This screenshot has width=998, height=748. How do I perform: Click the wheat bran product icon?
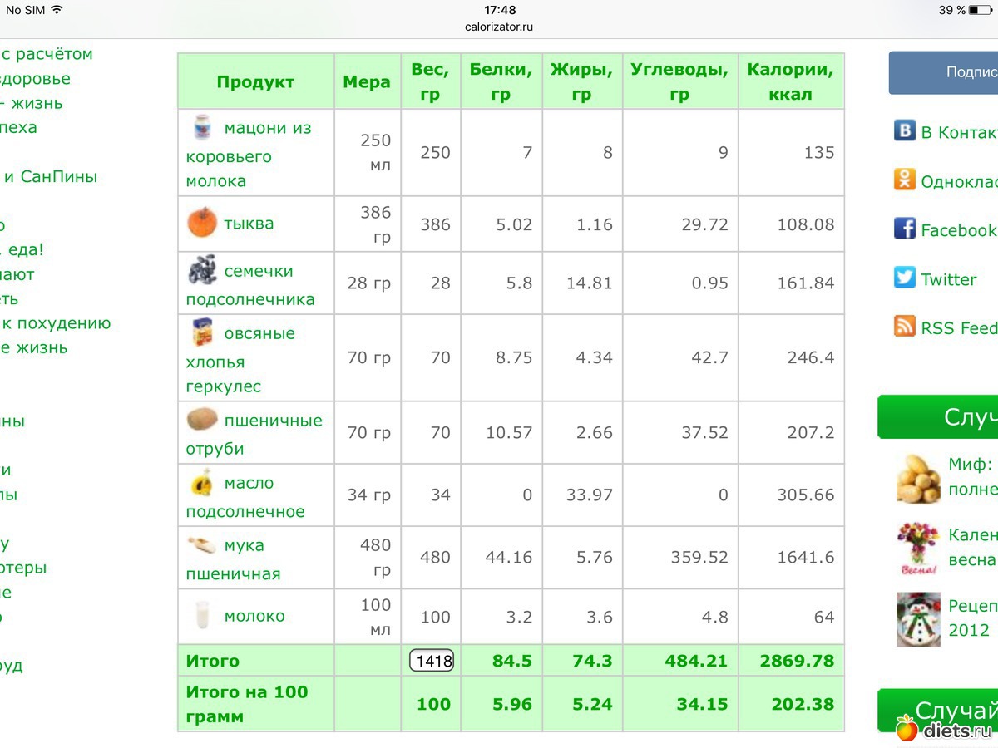point(201,420)
